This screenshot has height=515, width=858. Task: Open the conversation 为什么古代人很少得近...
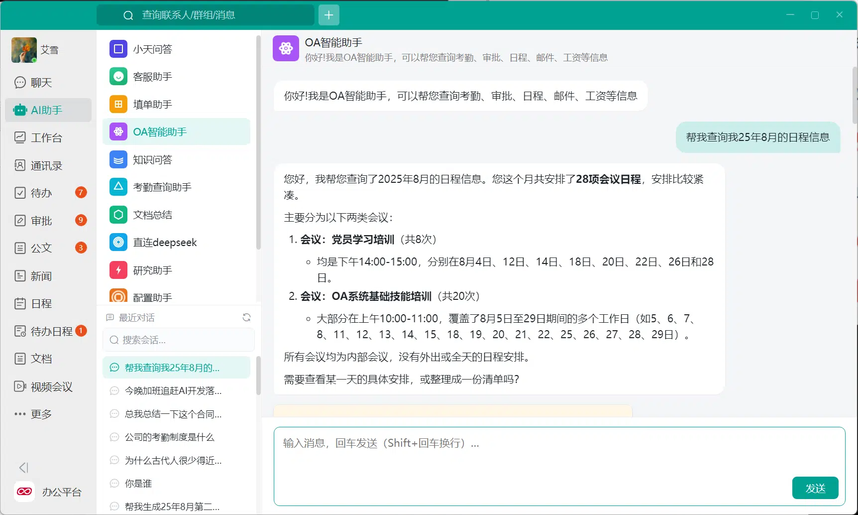[176, 460]
